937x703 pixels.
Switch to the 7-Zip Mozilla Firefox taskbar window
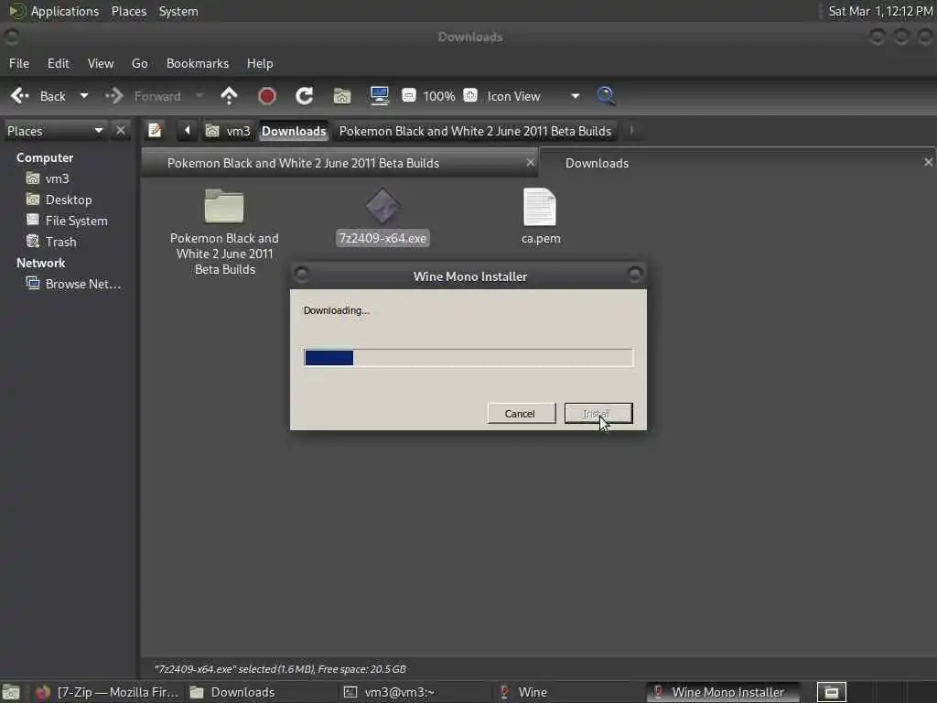[108, 692]
